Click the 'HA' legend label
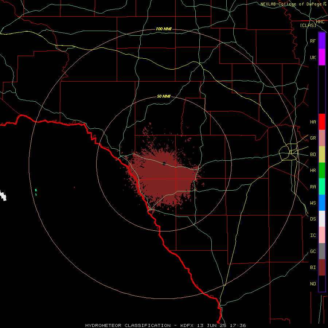This screenshot has width=328, height=328. (x=313, y=122)
